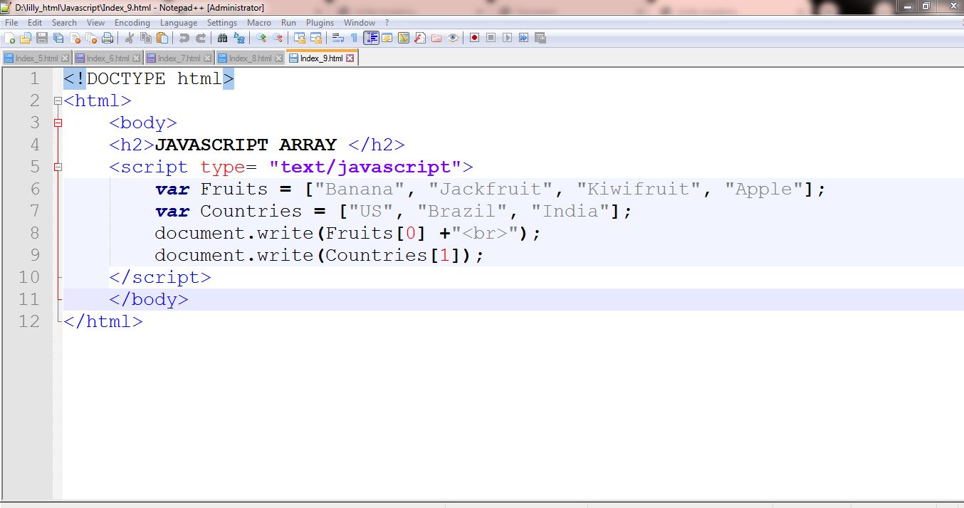The height and width of the screenshot is (508, 964).
Task: Click the Save All toolbar icon
Action: (58, 38)
